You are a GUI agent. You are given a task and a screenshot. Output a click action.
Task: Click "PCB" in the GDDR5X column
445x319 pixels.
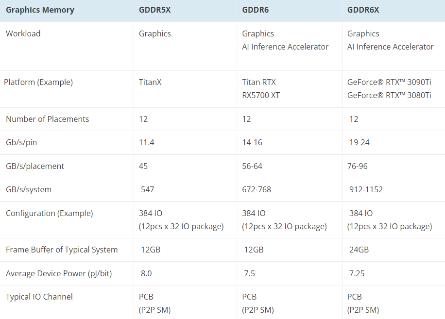(x=146, y=297)
